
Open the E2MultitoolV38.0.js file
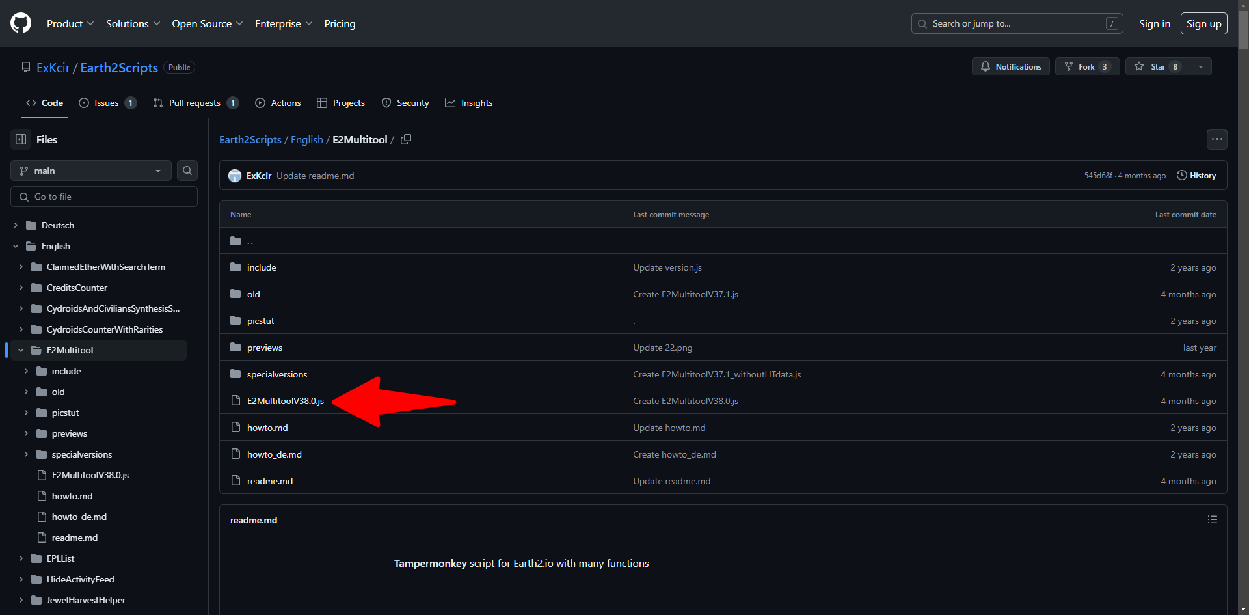tap(285, 401)
